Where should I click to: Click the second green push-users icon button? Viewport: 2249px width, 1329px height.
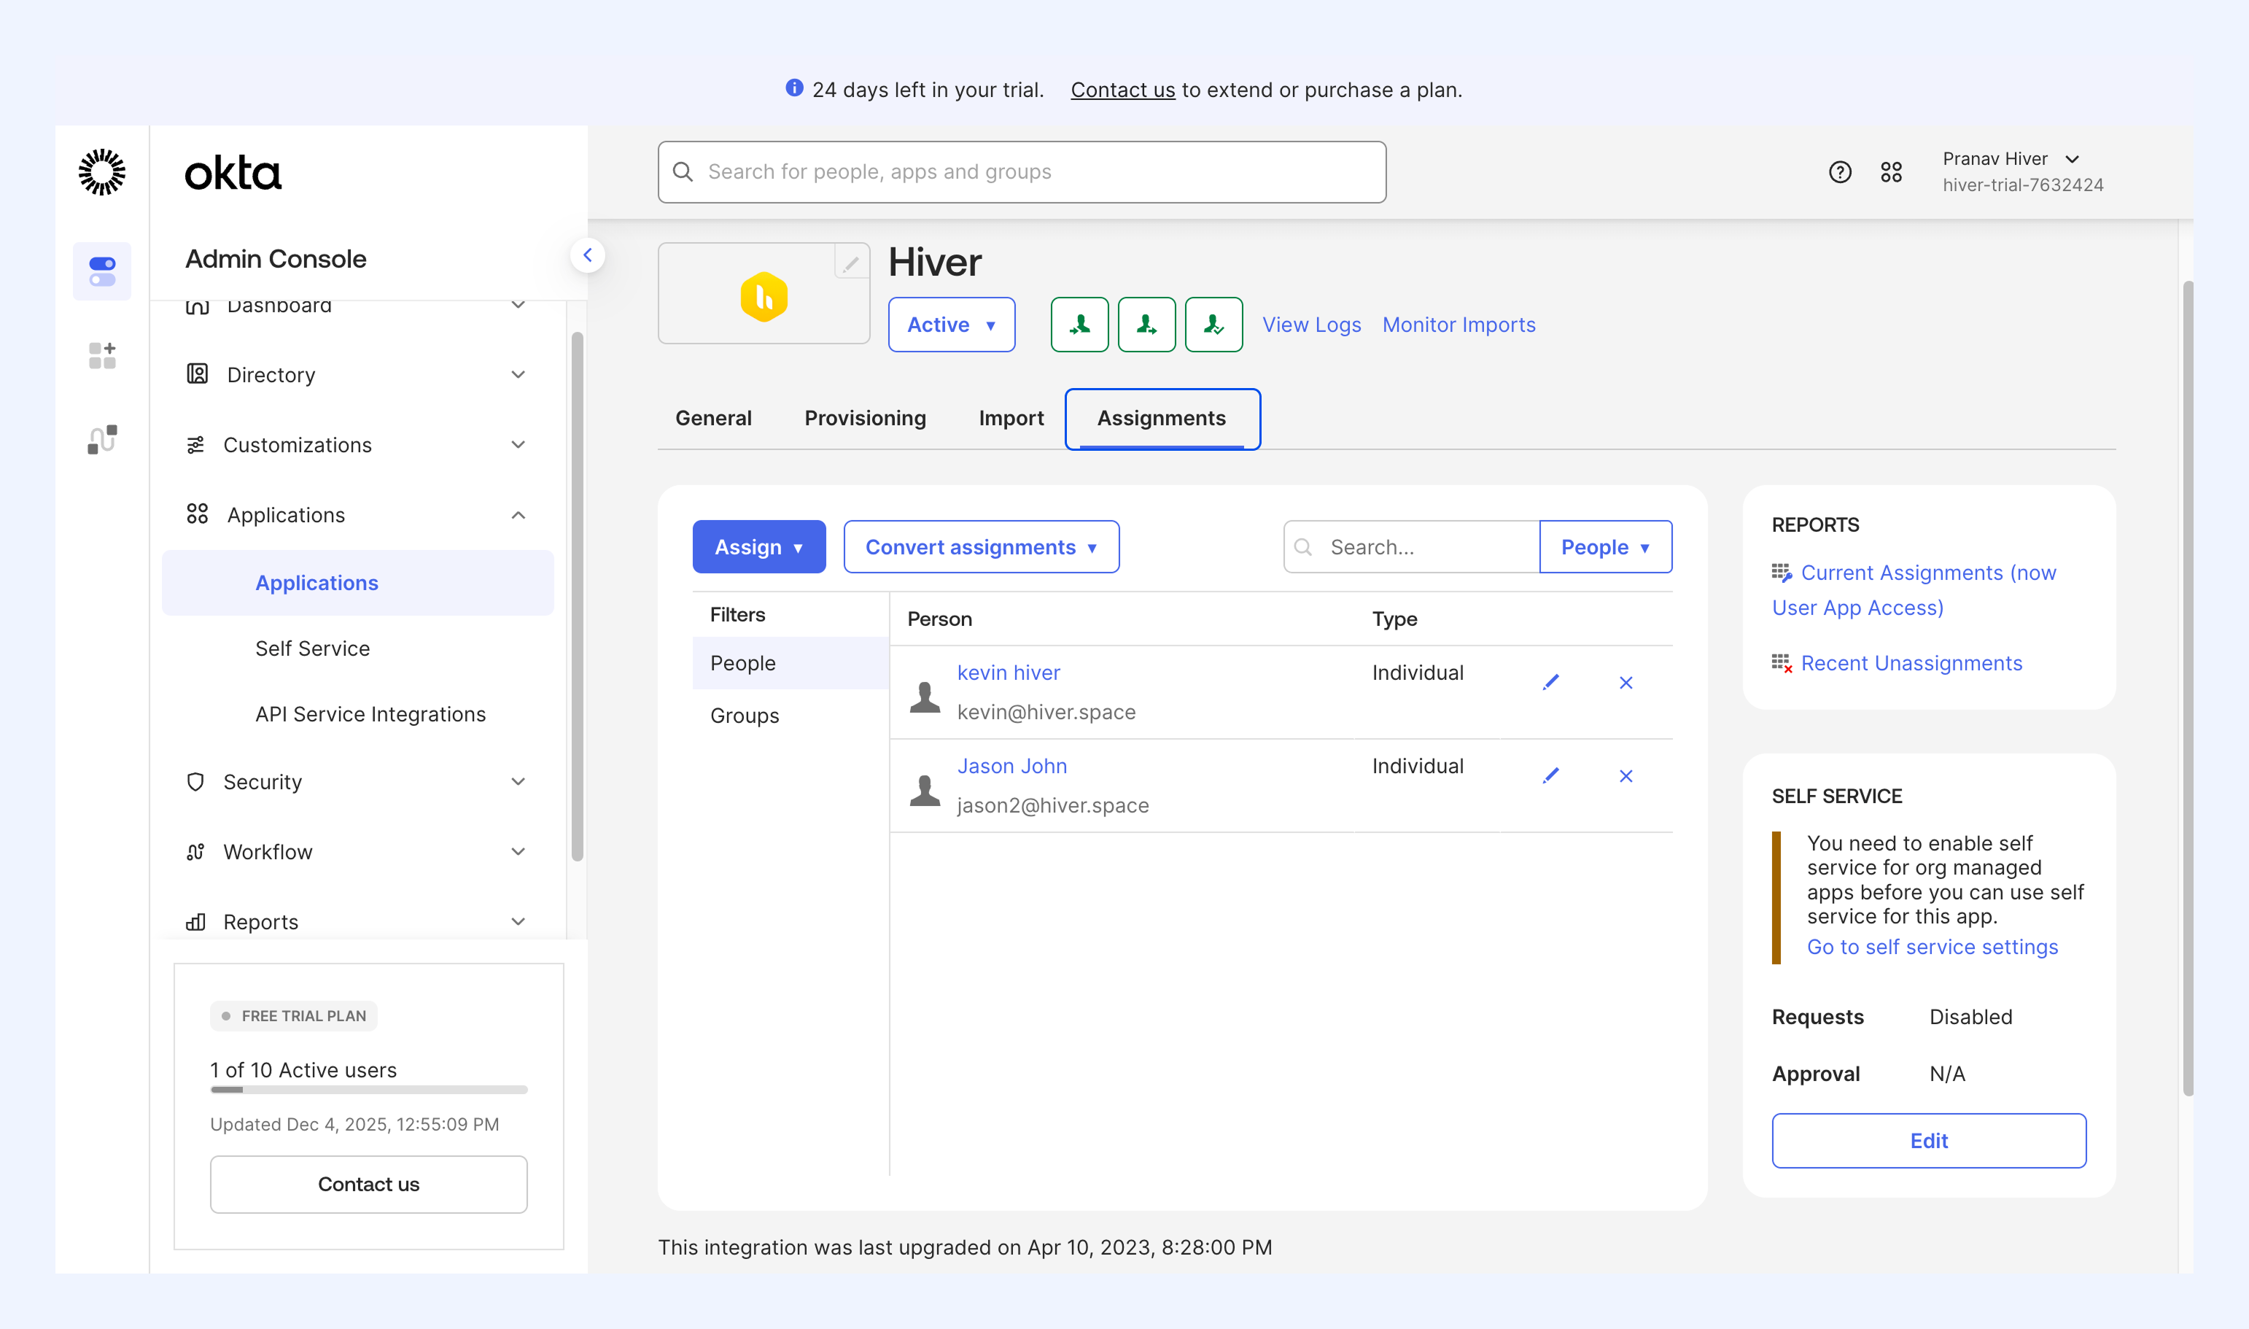1147,324
